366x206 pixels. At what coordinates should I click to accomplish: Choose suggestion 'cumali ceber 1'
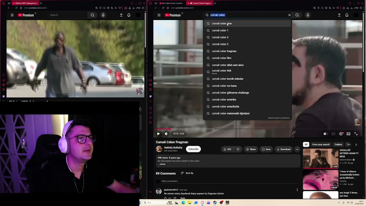(x=247, y=30)
